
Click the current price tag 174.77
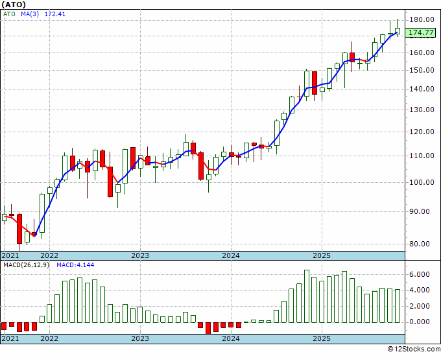[x=421, y=32]
